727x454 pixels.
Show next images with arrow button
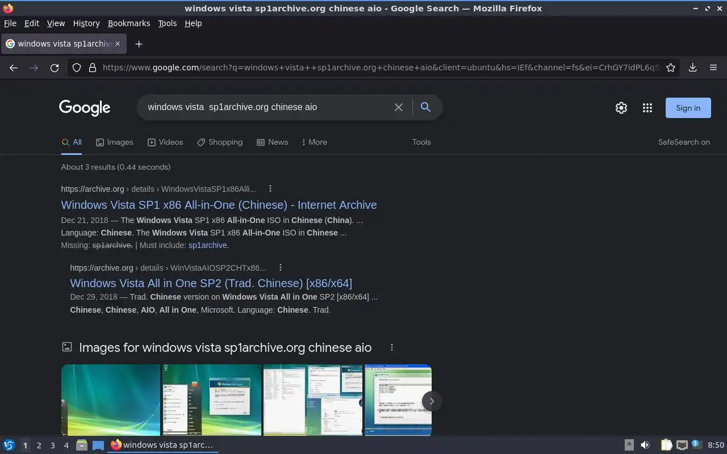432,401
